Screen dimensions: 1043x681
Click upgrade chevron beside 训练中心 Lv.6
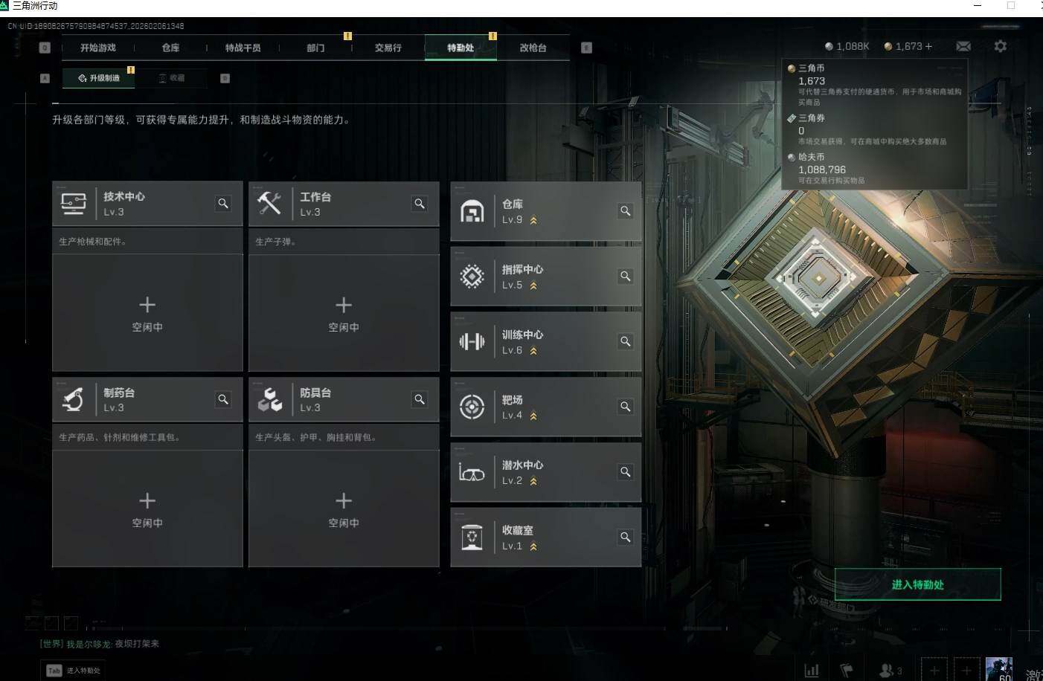click(x=533, y=351)
